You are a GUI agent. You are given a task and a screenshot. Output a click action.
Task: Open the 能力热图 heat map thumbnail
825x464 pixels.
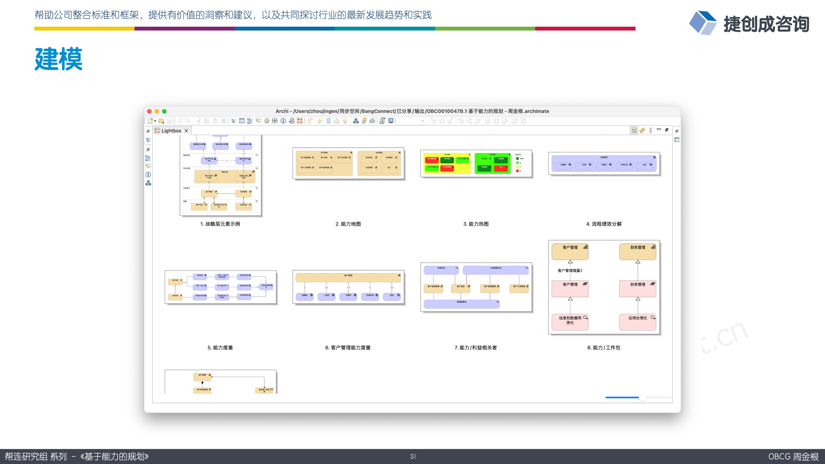[x=476, y=163]
